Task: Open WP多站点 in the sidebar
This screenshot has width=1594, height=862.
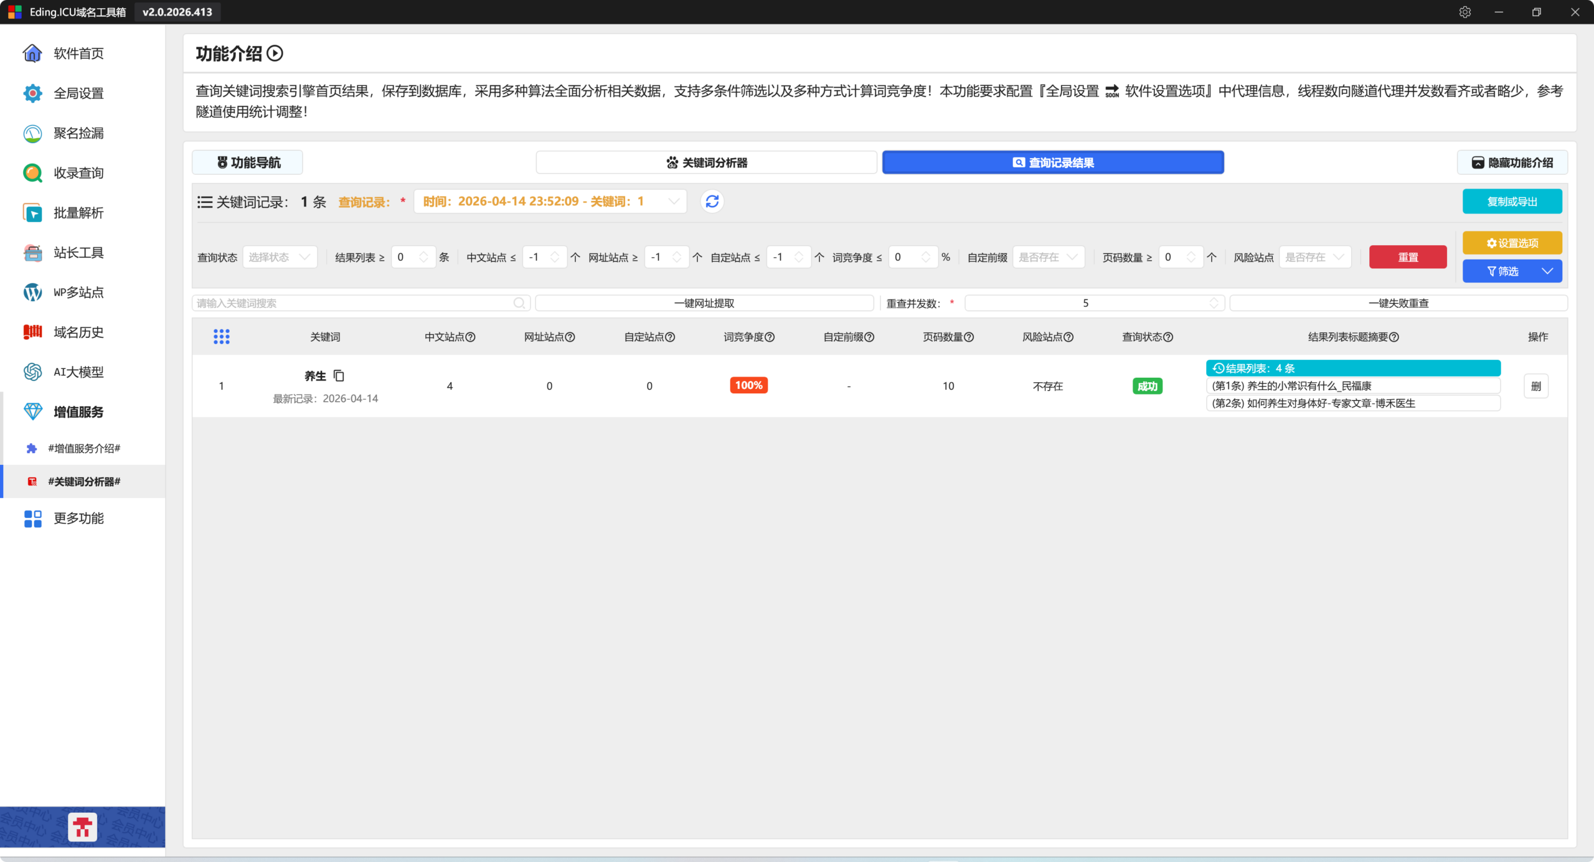Action: click(78, 293)
